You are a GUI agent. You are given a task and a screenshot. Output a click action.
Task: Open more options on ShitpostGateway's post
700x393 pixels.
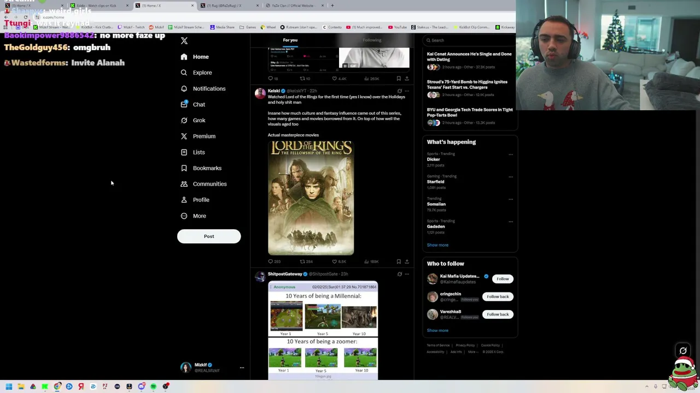pos(406,274)
